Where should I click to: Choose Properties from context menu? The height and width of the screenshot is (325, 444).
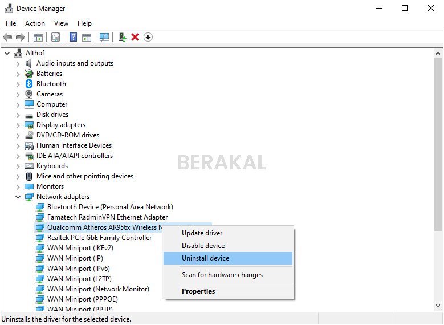pos(228,291)
